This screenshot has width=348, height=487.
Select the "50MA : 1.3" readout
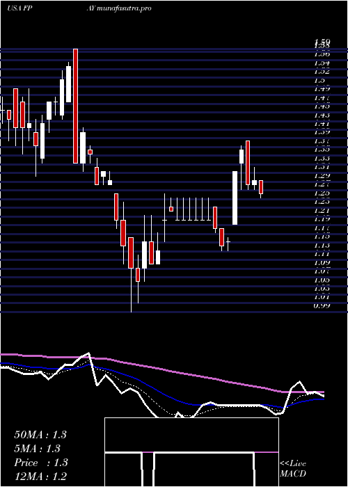[40, 435]
